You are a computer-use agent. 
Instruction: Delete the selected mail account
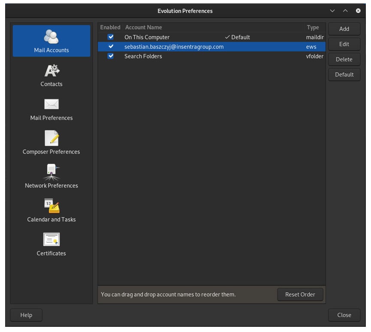point(344,59)
